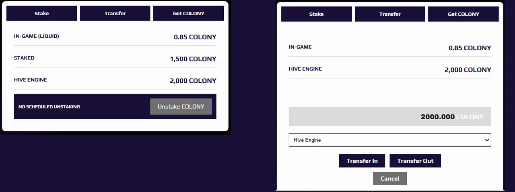Click the greyed COLONY unit text in the amount field

[x=470, y=117]
